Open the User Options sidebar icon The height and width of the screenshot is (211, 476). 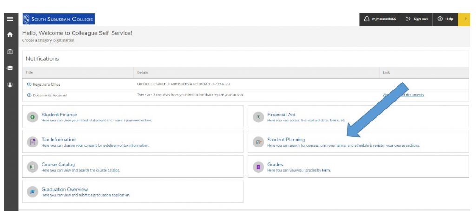click(x=10, y=85)
